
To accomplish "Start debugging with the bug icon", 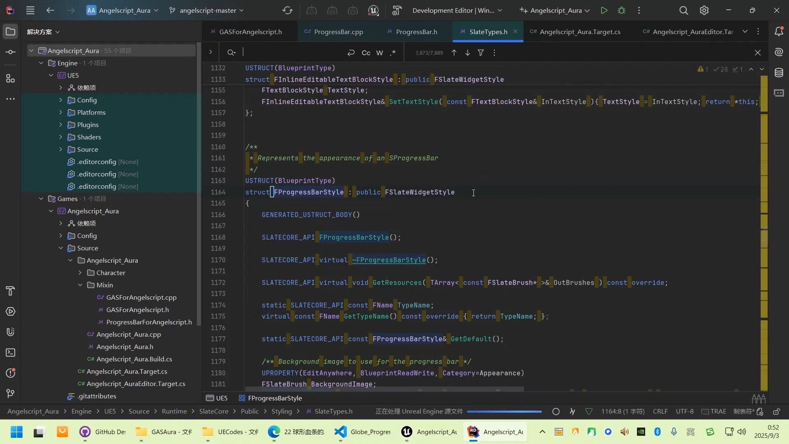I will coord(622,10).
